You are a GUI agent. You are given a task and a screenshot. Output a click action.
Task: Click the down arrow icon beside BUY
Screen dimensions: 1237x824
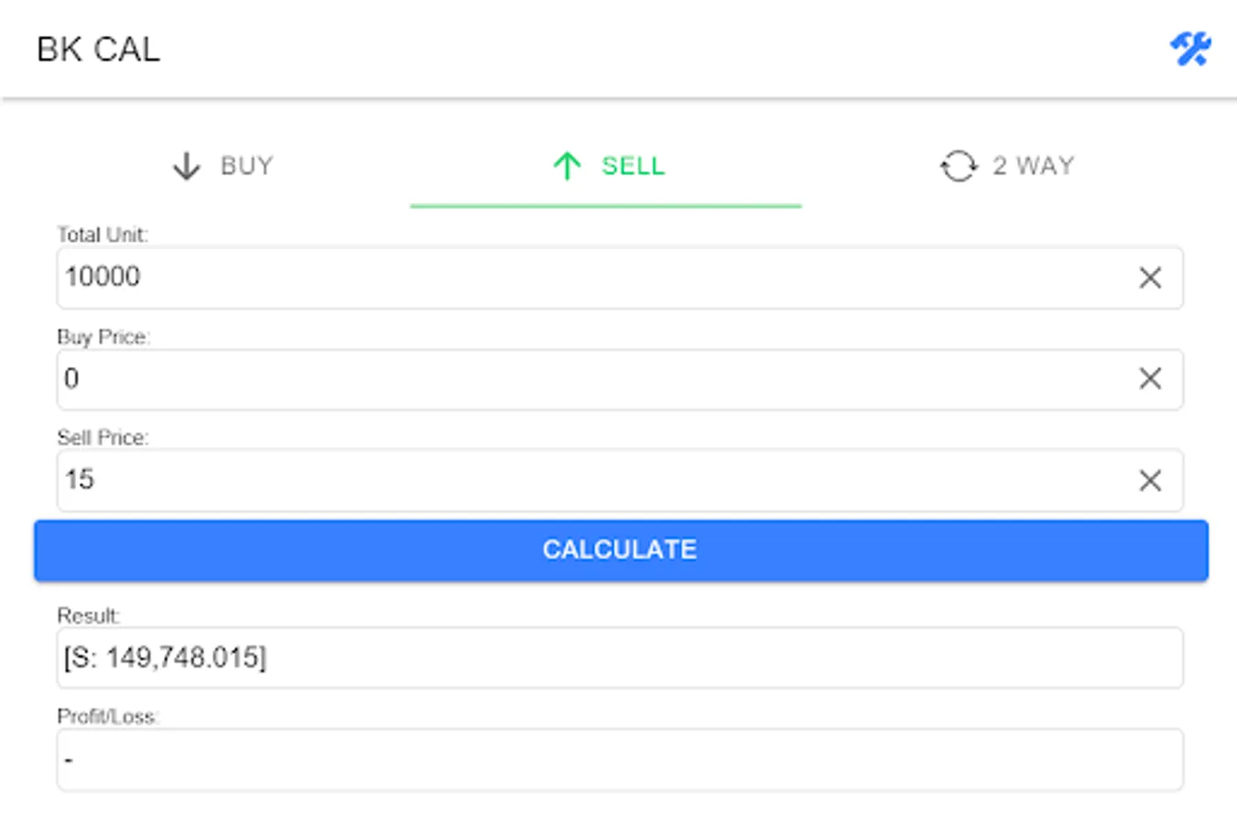(187, 167)
